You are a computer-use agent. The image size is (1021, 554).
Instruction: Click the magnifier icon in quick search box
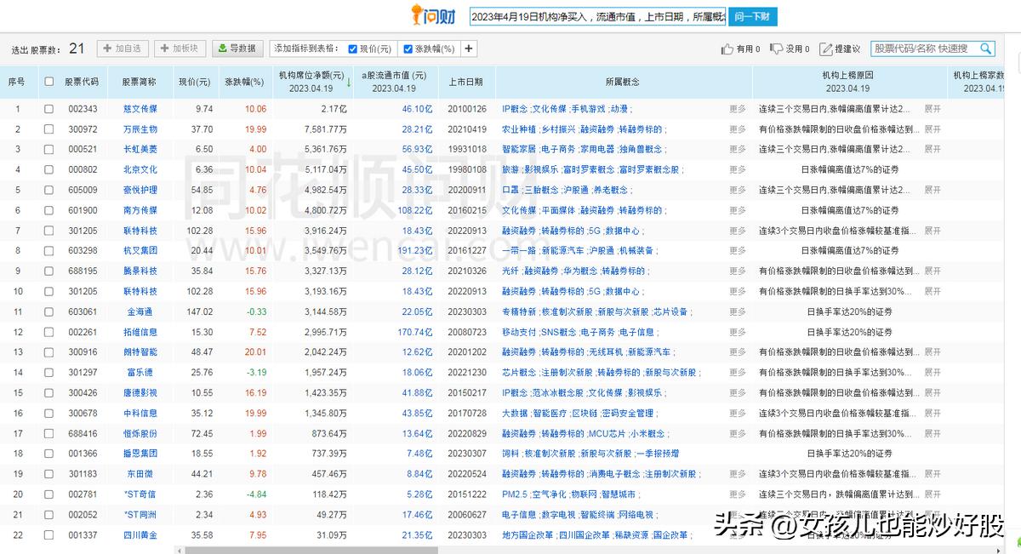[x=987, y=49]
